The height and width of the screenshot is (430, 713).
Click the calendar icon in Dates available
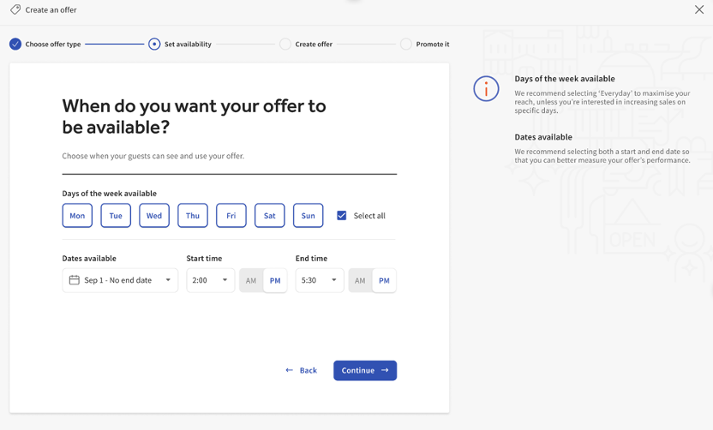click(75, 280)
